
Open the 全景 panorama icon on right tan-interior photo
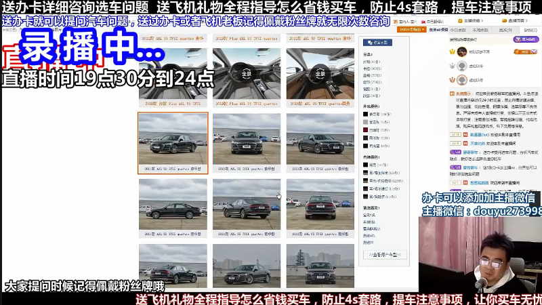[x=320, y=74]
